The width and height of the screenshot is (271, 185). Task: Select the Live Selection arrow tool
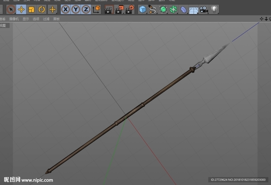(x=11, y=9)
